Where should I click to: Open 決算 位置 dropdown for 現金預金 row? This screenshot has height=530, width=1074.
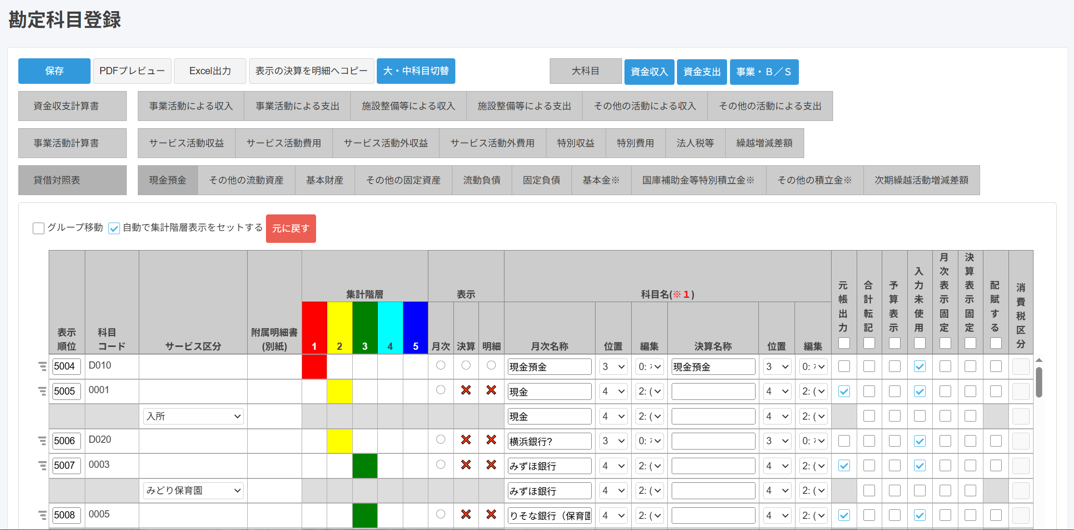[777, 367]
